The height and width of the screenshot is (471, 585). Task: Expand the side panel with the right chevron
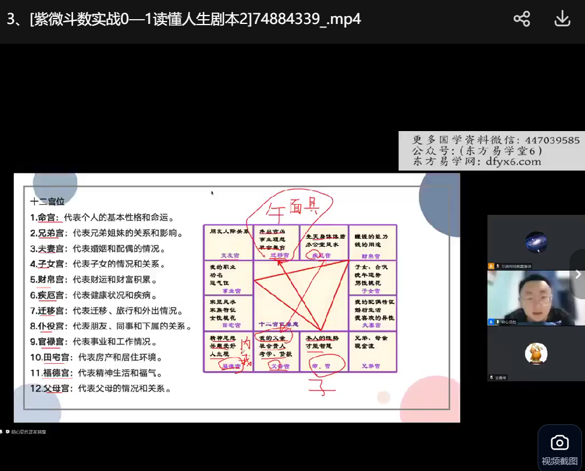(578, 274)
